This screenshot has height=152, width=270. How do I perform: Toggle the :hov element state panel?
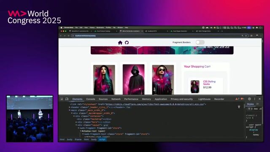point(256,109)
